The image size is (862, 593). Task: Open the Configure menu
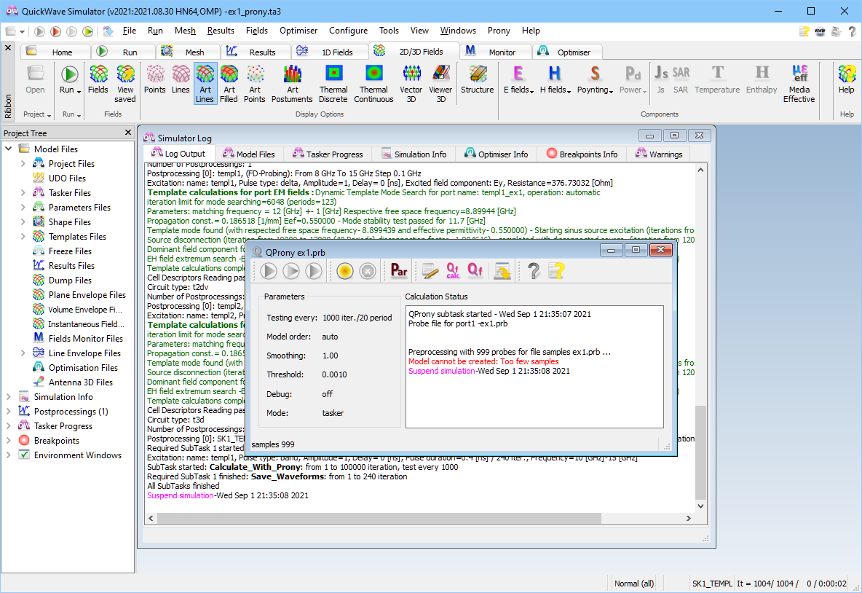(349, 31)
